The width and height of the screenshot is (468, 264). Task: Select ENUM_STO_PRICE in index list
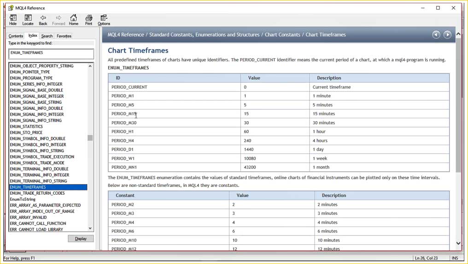point(26,132)
